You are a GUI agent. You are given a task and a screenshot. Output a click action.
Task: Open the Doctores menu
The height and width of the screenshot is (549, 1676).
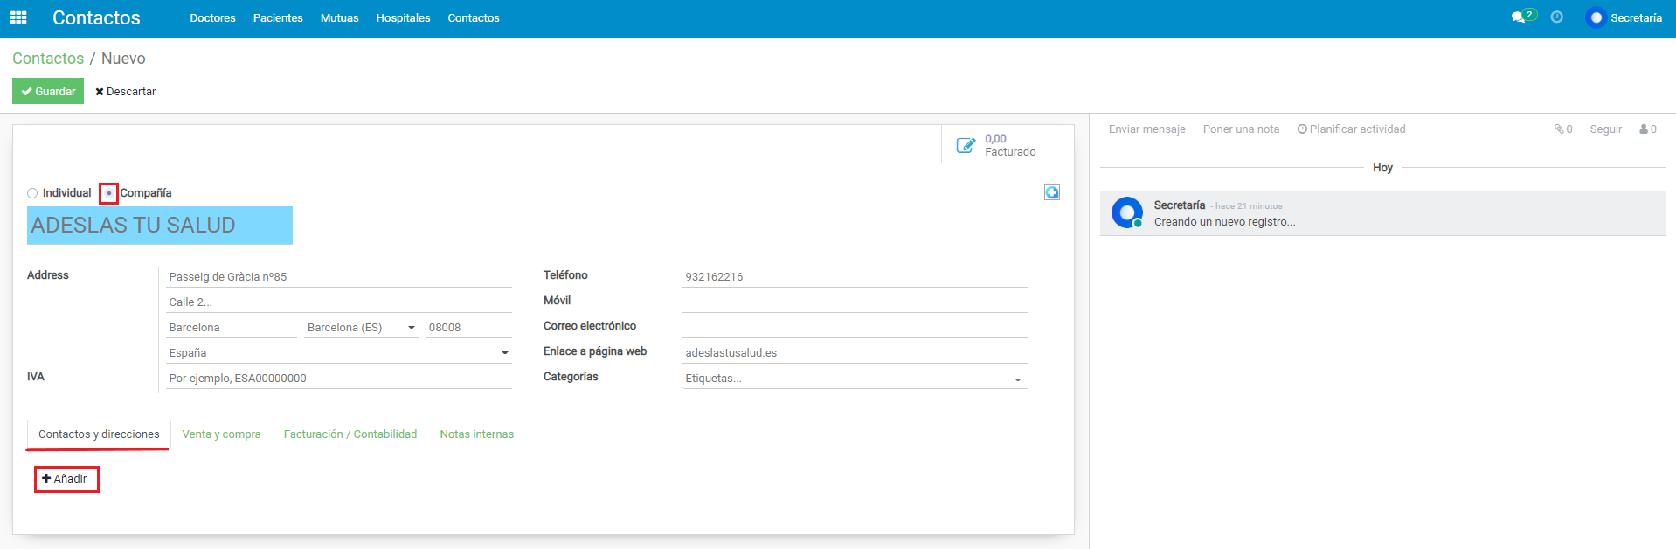coord(213,18)
